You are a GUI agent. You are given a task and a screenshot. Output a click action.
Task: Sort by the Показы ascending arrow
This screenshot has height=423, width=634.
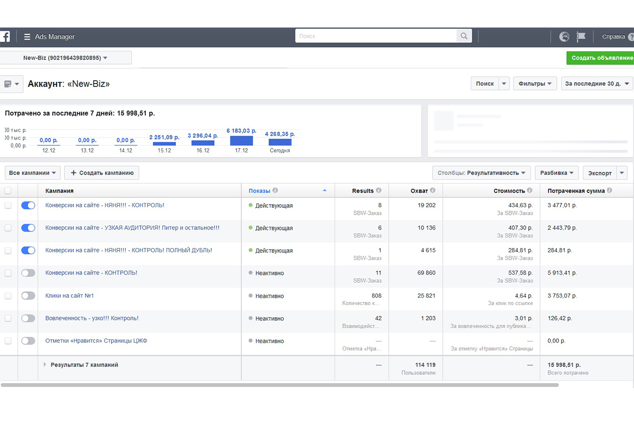[324, 190]
